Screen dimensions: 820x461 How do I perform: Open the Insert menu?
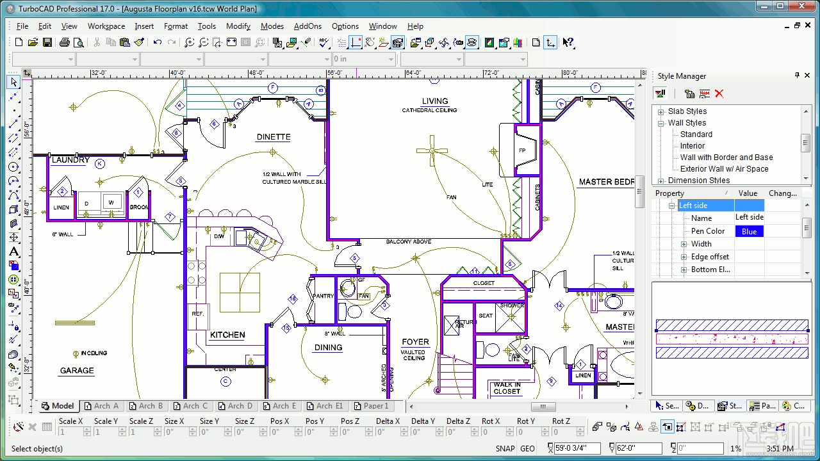144,26
